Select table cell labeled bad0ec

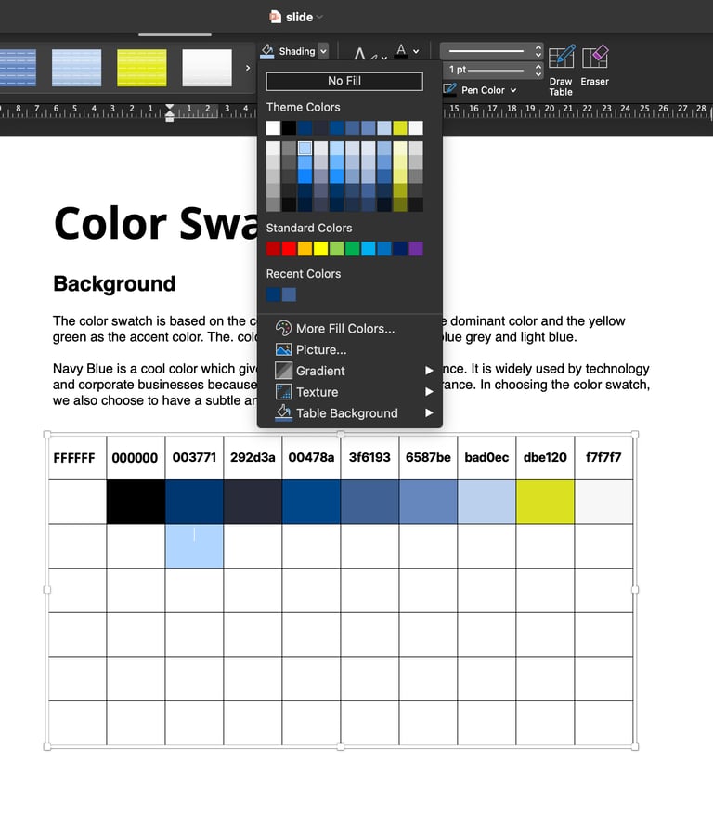point(486,458)
